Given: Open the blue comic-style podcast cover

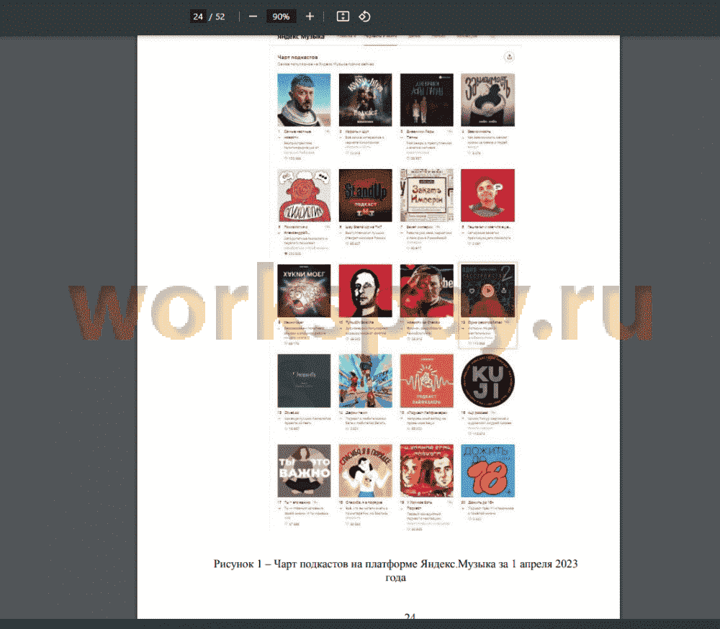Looking at the screenshot, I should pyautogui.click(x=366, y=381).
